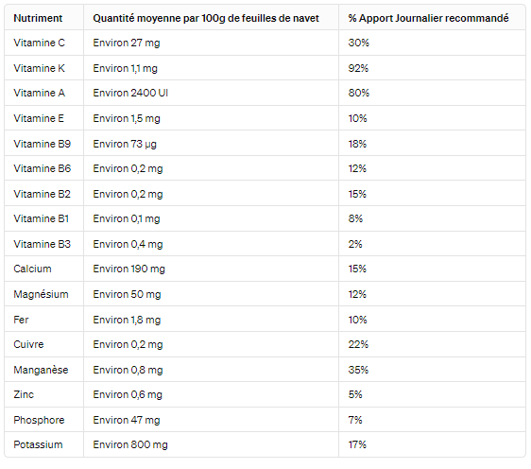Select the Potassium row label
The height and width of the screenshot is (469, 531).
[38, 444]
